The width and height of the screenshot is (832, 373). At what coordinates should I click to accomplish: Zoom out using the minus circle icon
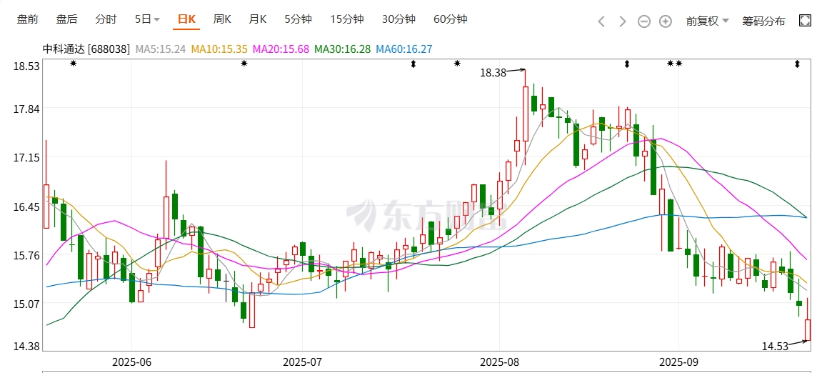(x=643, y=21)
